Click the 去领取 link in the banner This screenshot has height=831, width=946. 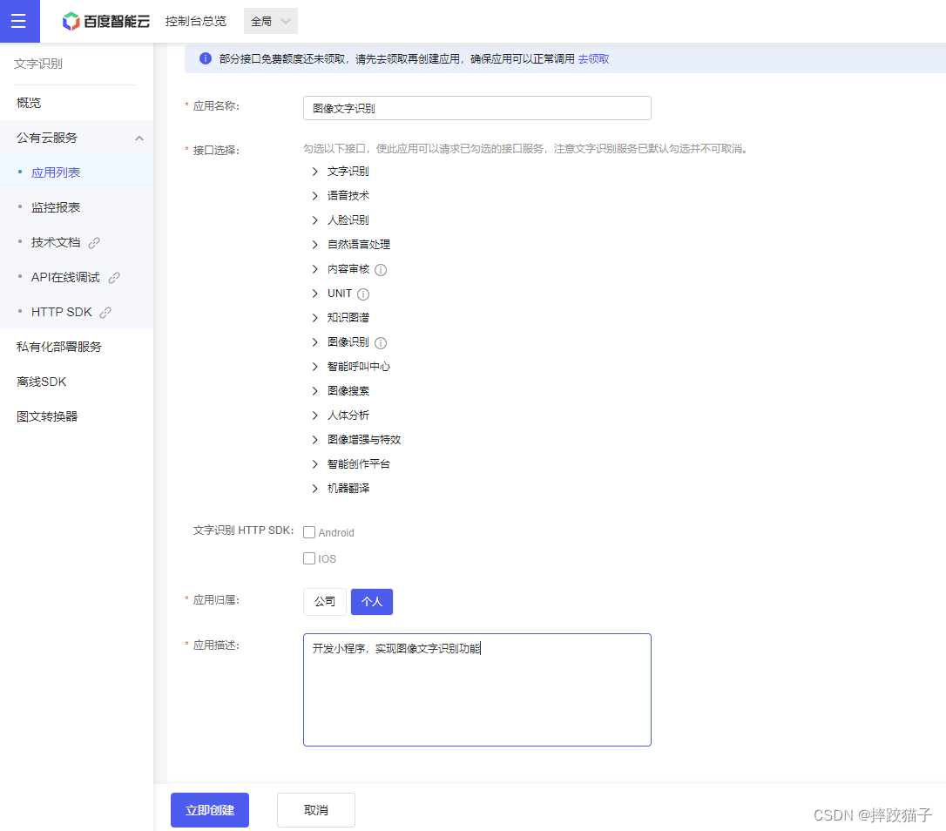click(x=594, y=59)
